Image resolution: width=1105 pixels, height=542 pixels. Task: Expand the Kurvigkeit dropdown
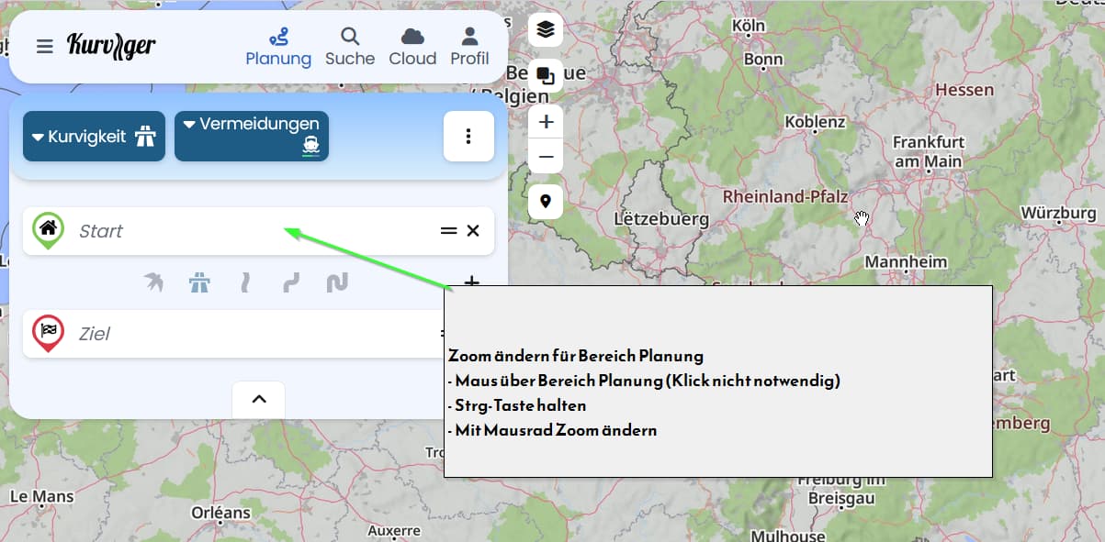[x=94, y=137]
